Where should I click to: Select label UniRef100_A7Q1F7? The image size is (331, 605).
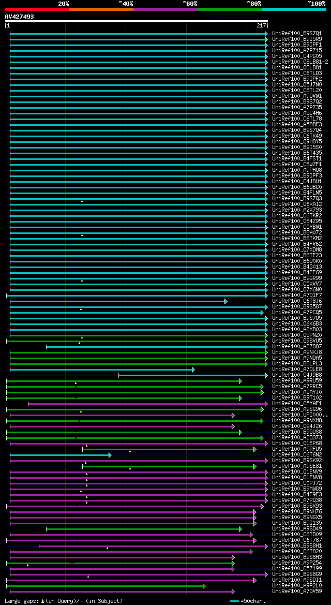point(297,295)
